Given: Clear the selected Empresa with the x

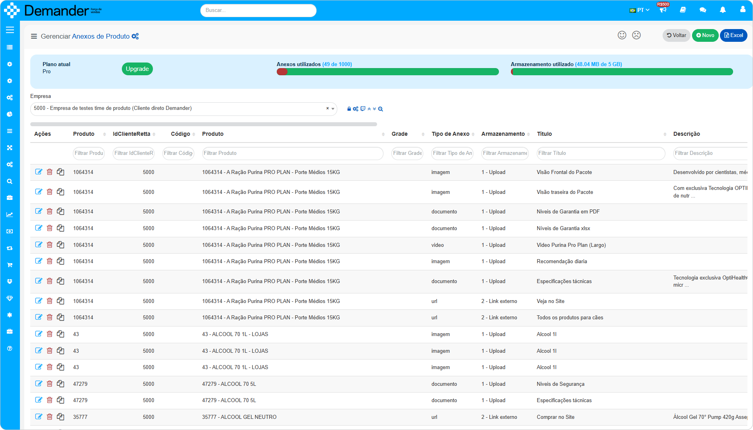Looking at the screenshot, I should [x=328, y=108].
